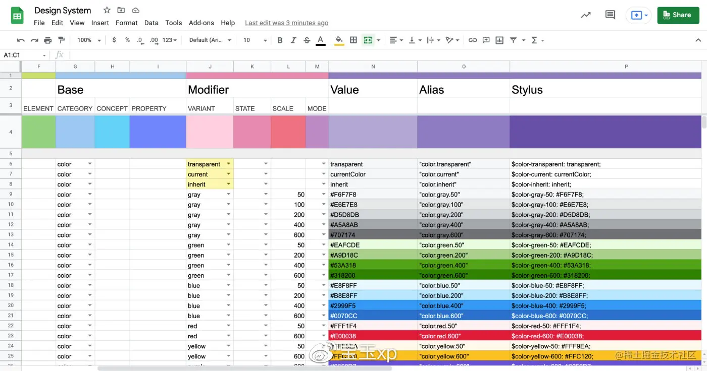The width and height of the screenshot is (707, 371).
Task: Open comment history icon
Action: (x=610, y=15)
